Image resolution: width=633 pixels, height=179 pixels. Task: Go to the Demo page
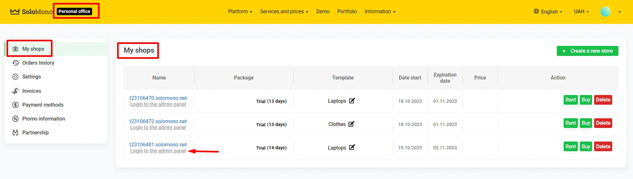pyautogui.click(x=323, y=12)
